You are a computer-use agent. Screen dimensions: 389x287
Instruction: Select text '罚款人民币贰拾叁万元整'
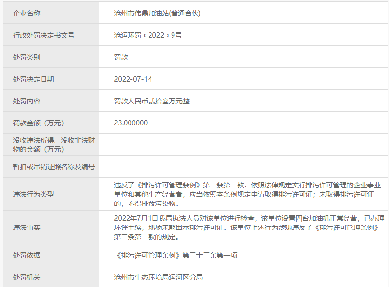[152, 101]
